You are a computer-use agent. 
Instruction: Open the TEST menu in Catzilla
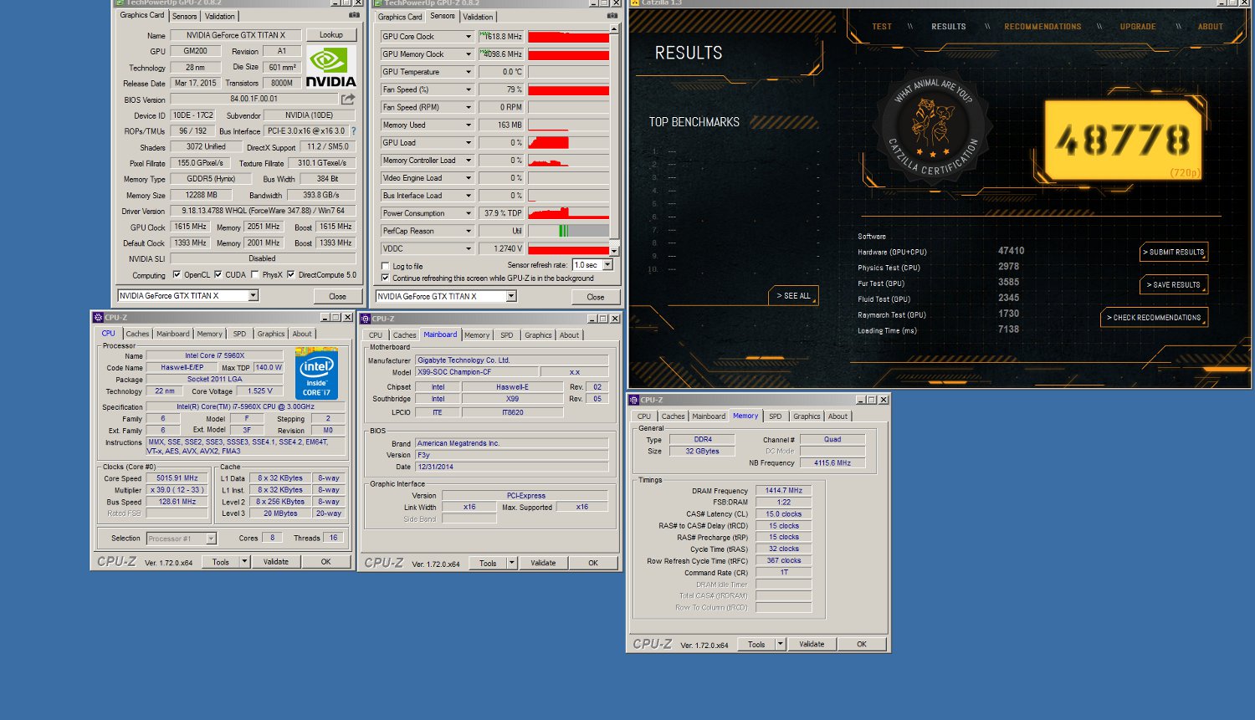tap(882, 27)
